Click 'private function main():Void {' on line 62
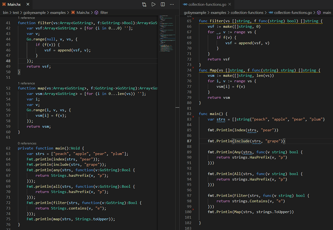 click(x=51, y=148)
